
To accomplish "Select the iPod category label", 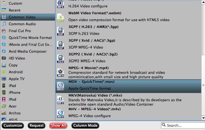I will click(12, 99).
